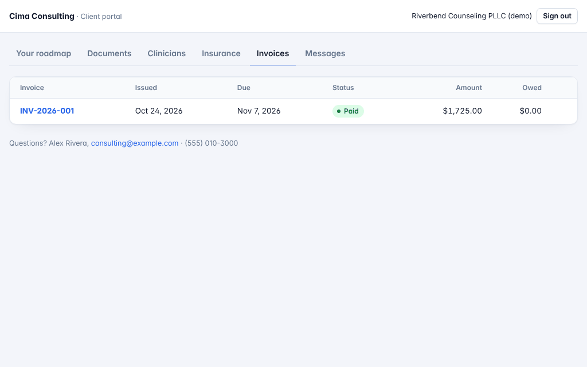This screenshot has width=587, height=367.
Task: Click the Invoice column header
Action: click(32, 88)
